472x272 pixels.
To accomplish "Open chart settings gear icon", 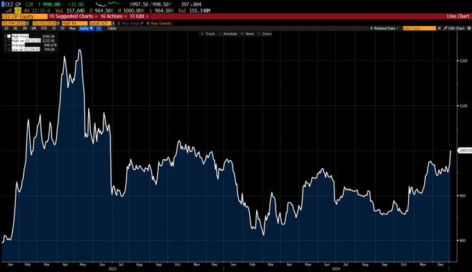I will pos(469,28).
